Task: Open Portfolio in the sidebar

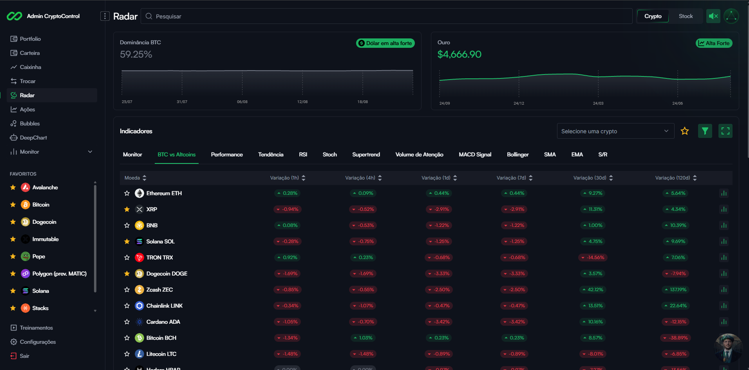Action: [x=52, y=39]
